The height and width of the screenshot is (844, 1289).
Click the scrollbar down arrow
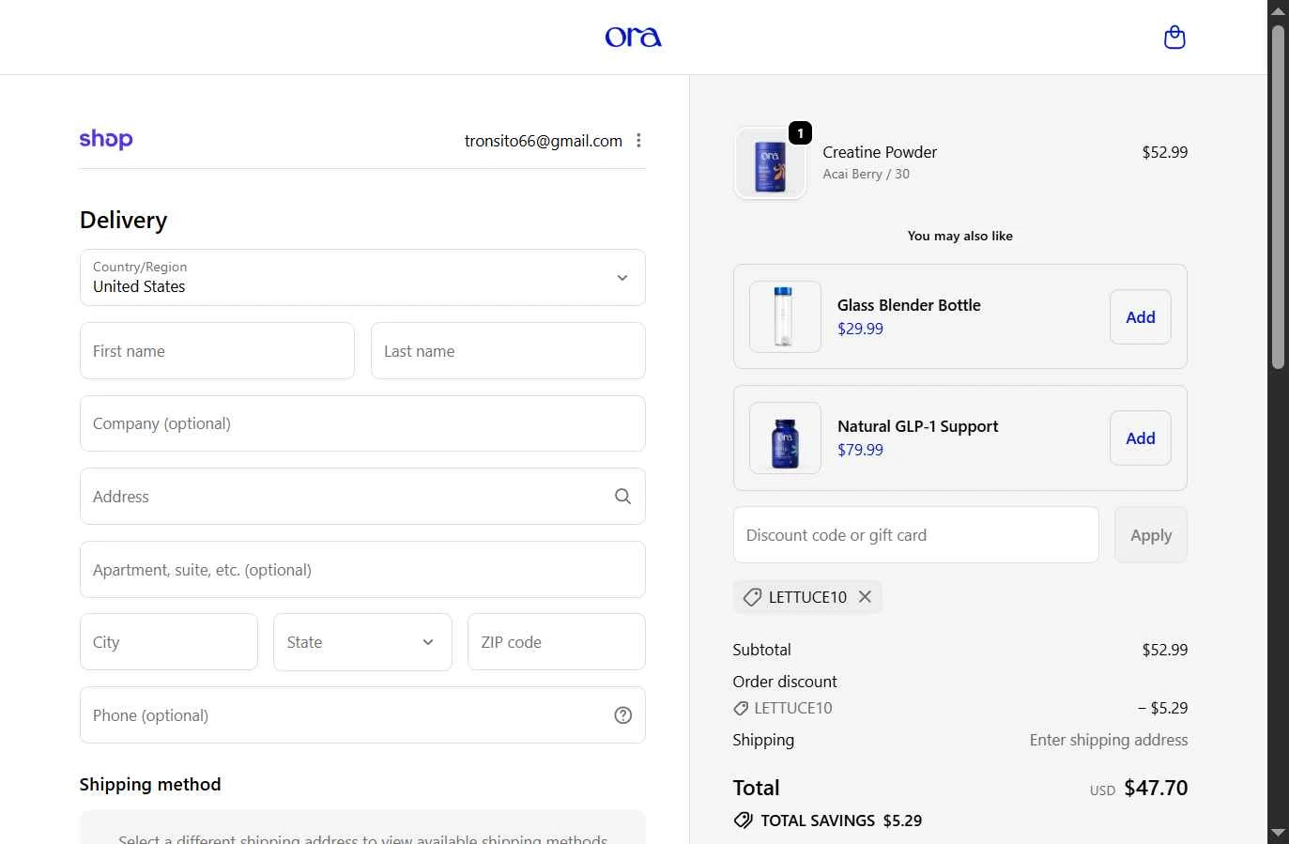[x=1278, y=833]
